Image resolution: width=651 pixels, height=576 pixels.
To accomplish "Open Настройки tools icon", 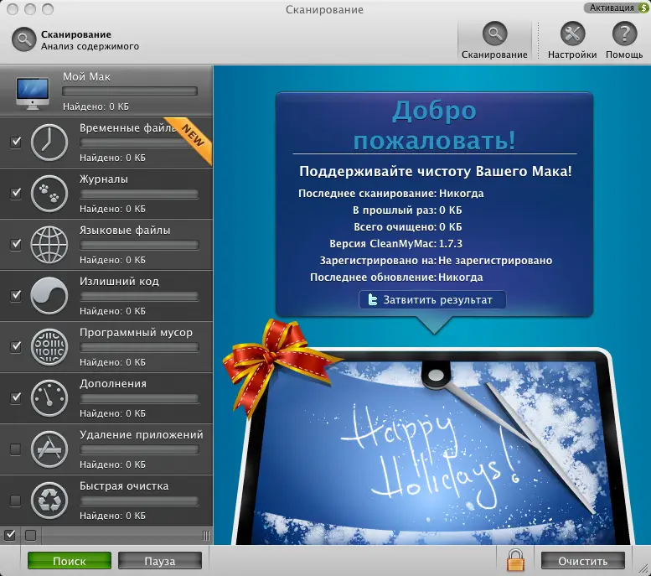I will click(572, 34).
